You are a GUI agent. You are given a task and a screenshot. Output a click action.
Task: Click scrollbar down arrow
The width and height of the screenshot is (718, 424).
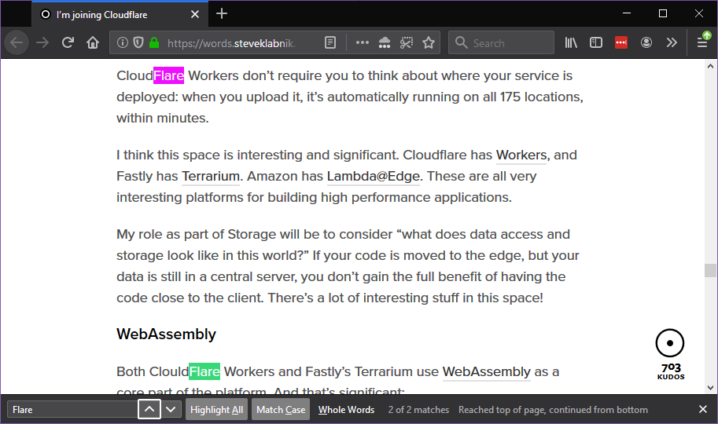pos(710,388)
